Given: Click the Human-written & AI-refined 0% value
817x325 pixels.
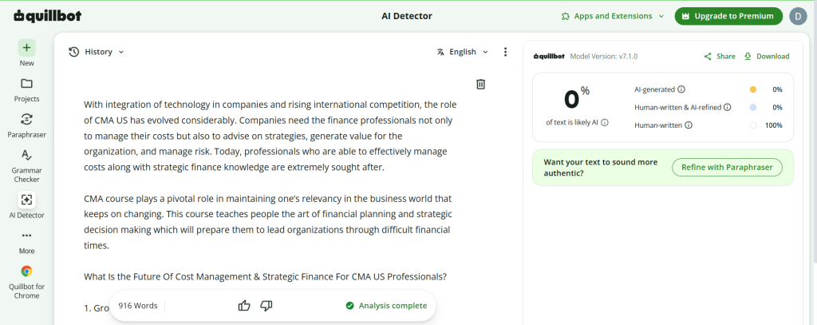Looking at the screenshot, I should 777,108.
